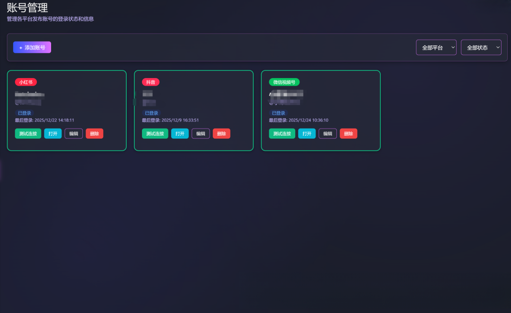Select 编辑 on the 抖音 account card

click(x=201, y=134)
